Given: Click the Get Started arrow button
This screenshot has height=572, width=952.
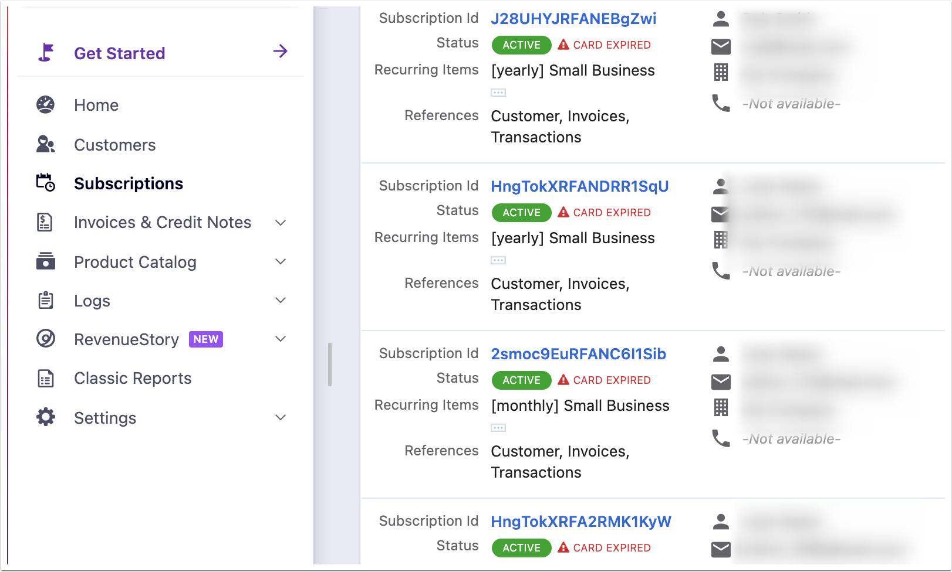Looking at the screenshot, I should click(281, 52).
